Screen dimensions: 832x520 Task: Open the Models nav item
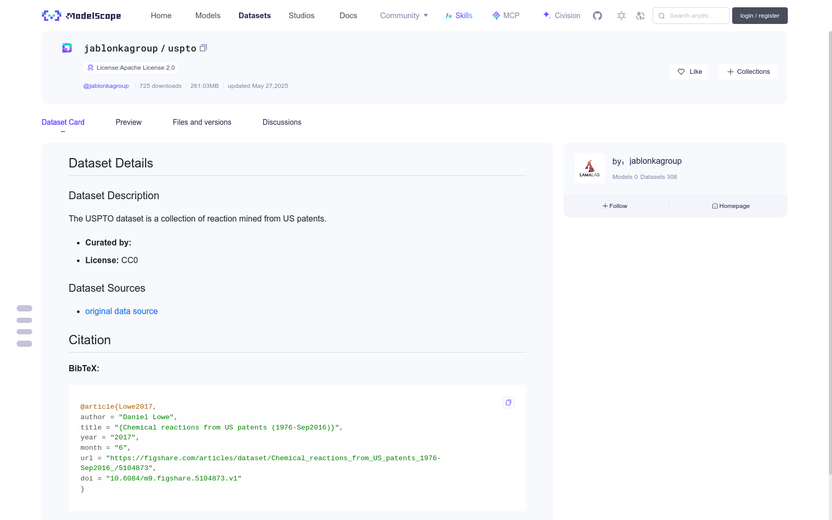tap(208, 16)
